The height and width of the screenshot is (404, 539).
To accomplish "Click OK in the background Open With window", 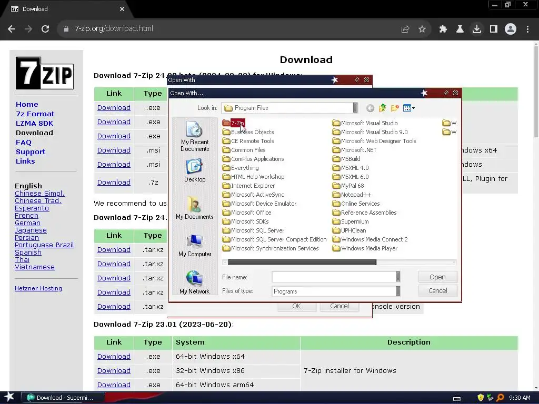I will coord(297,307).
